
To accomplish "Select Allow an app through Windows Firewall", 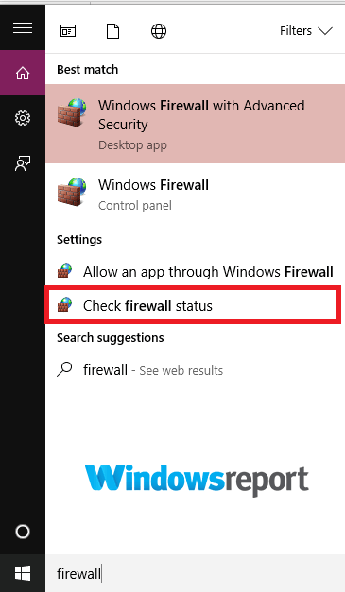I will (195, 272).
